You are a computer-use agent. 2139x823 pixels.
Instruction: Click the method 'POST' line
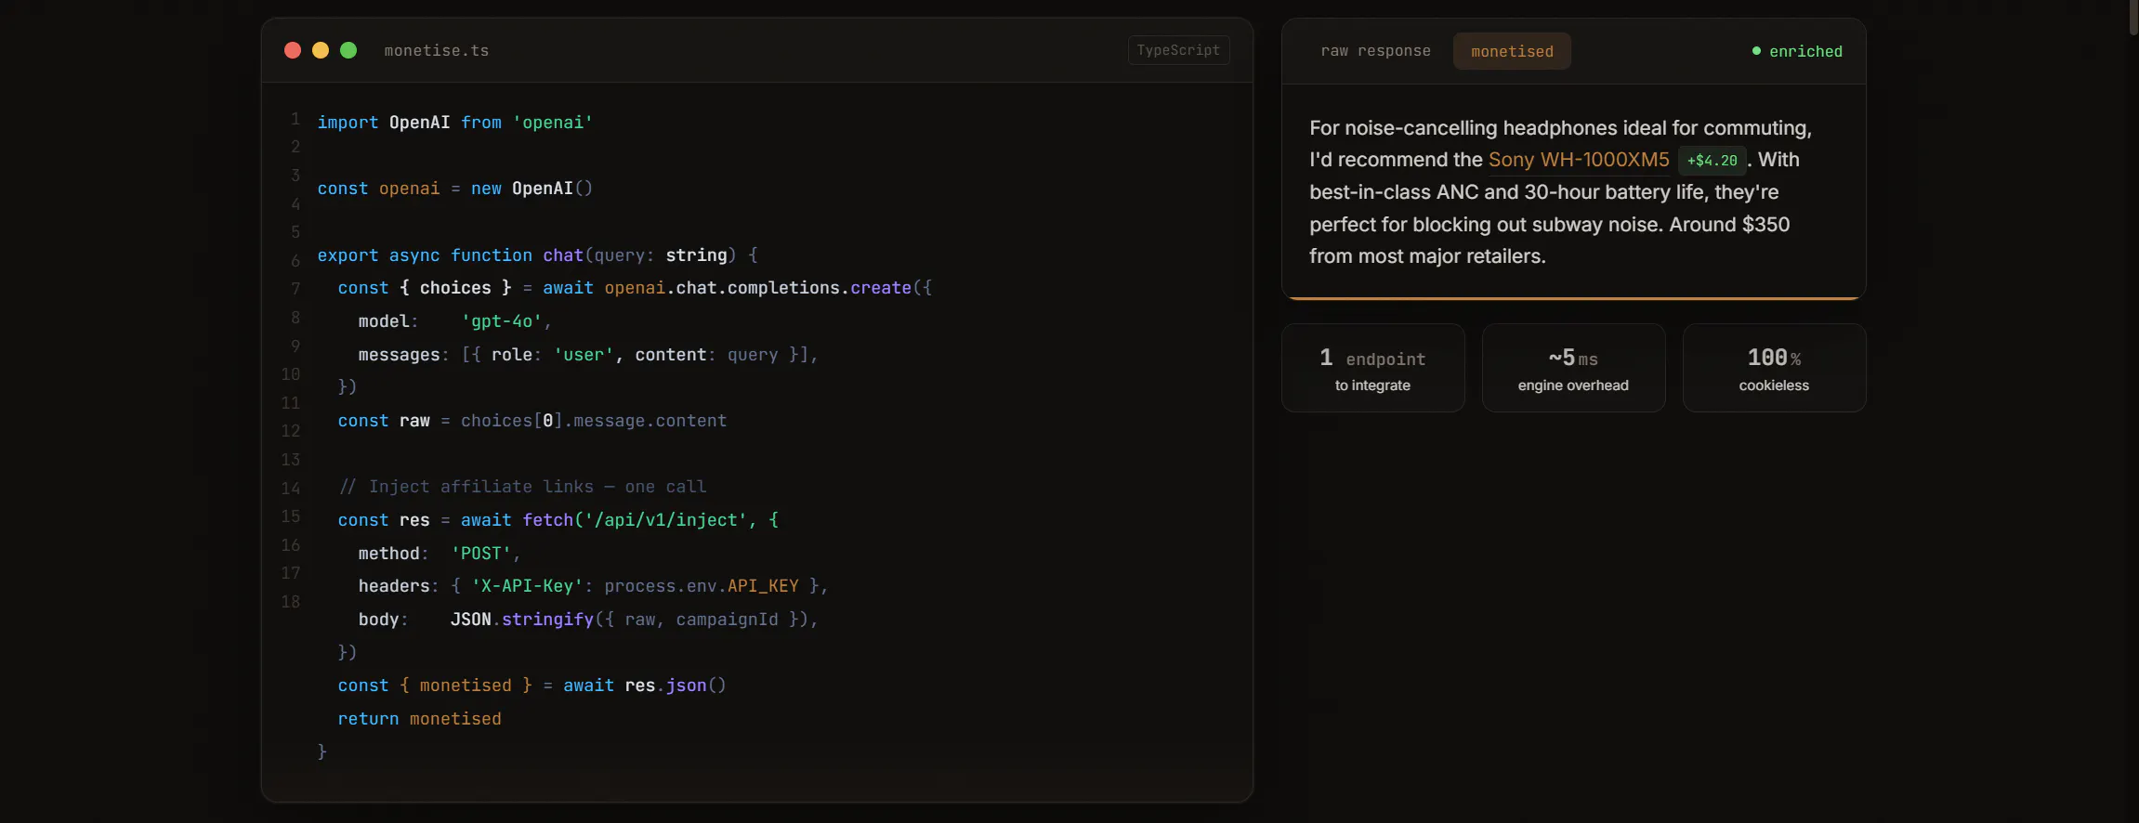[x=440, y=554]
